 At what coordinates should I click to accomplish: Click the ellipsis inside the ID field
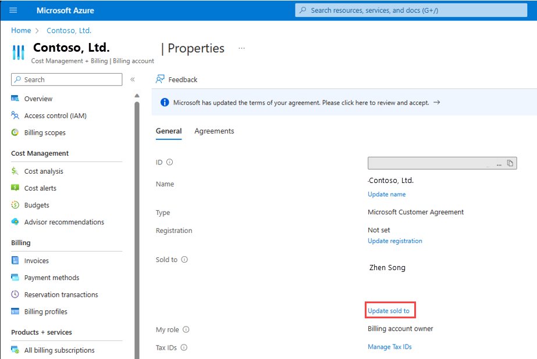point(499,164)
